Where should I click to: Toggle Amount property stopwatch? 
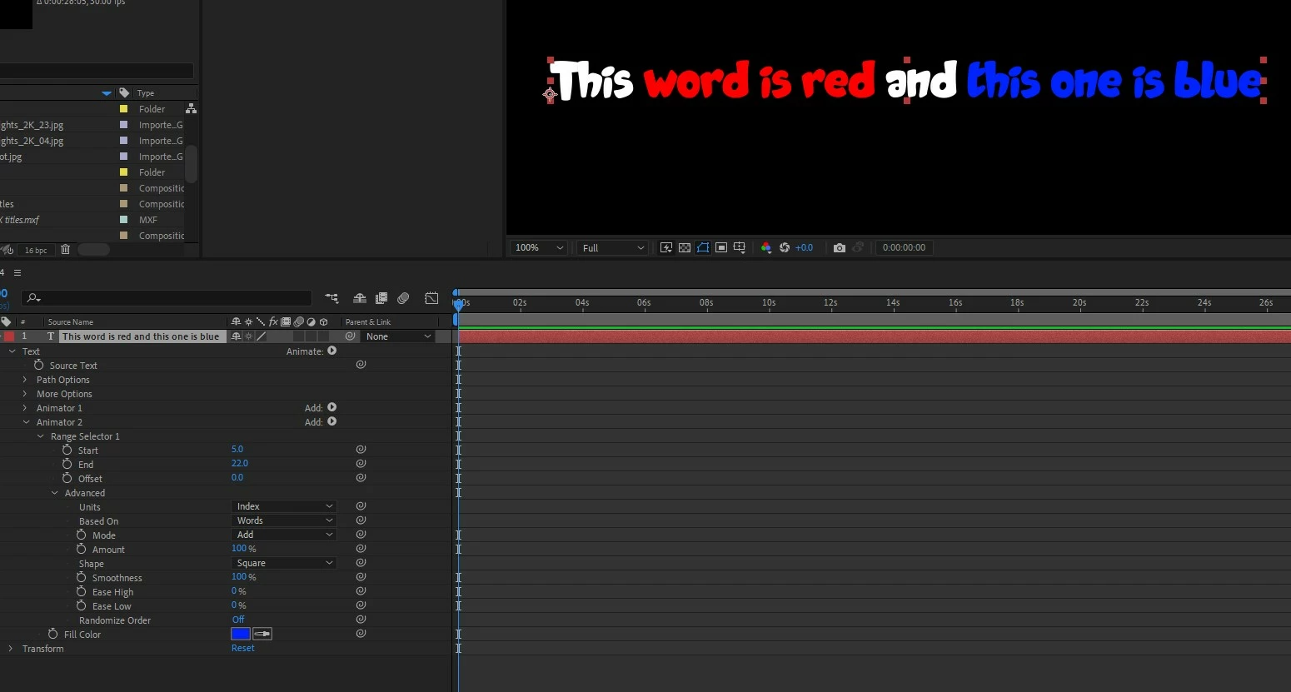[82, 549]
